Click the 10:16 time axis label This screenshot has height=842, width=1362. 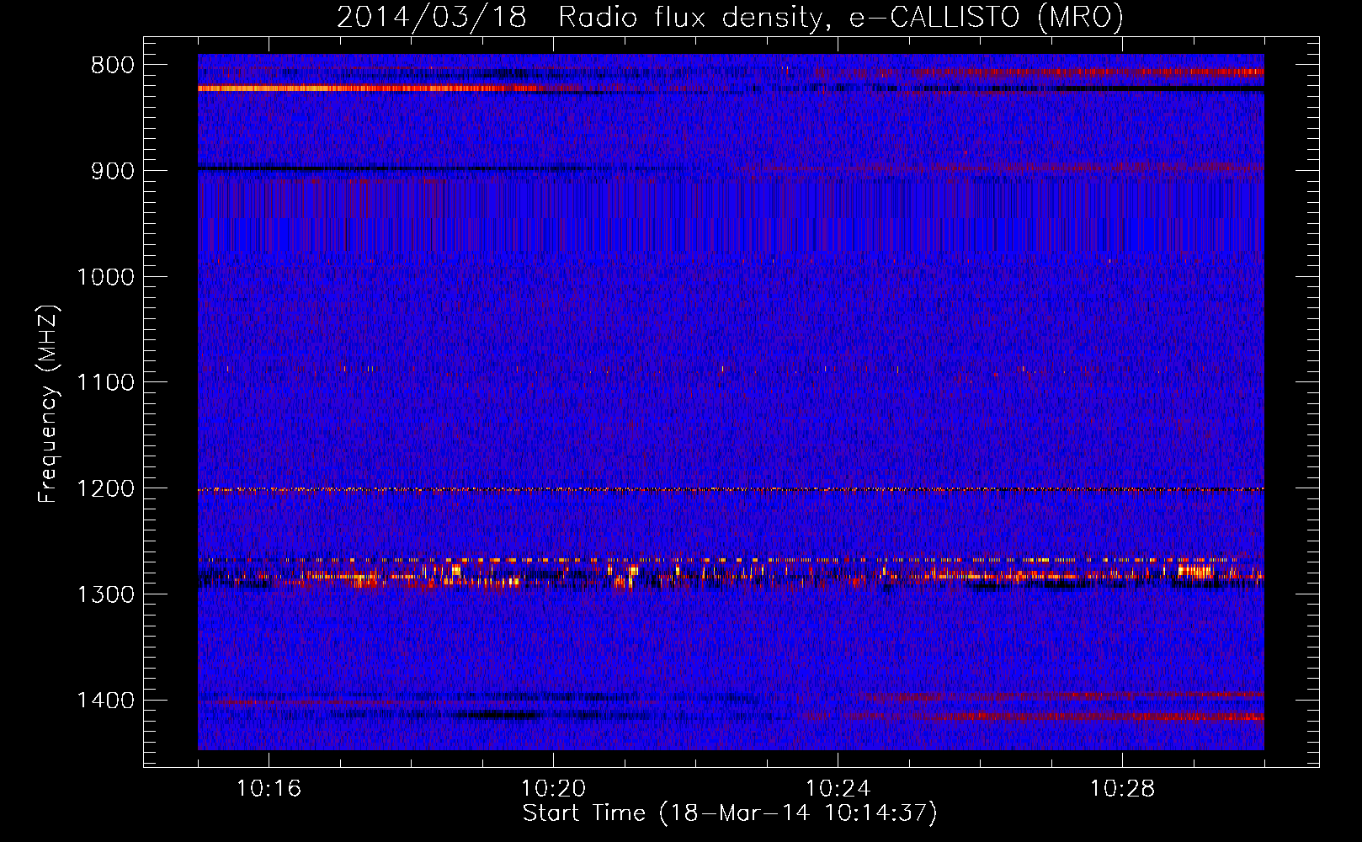(x=269, y=789)
